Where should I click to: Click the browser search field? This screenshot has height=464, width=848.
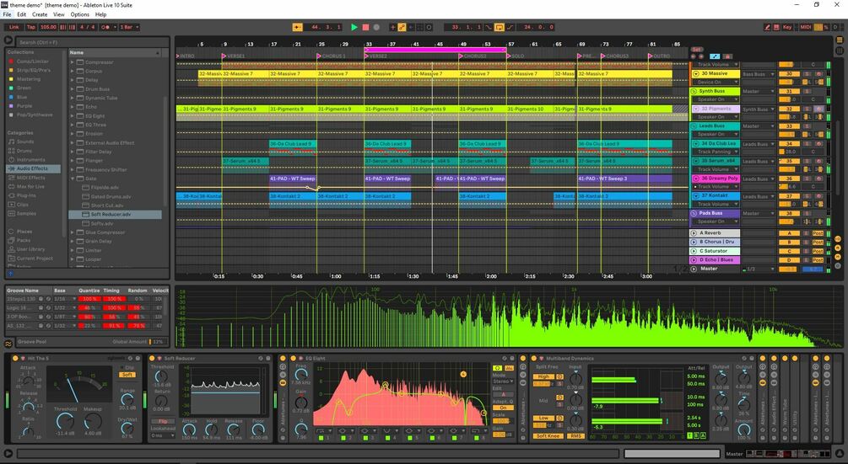click(92, 42)
